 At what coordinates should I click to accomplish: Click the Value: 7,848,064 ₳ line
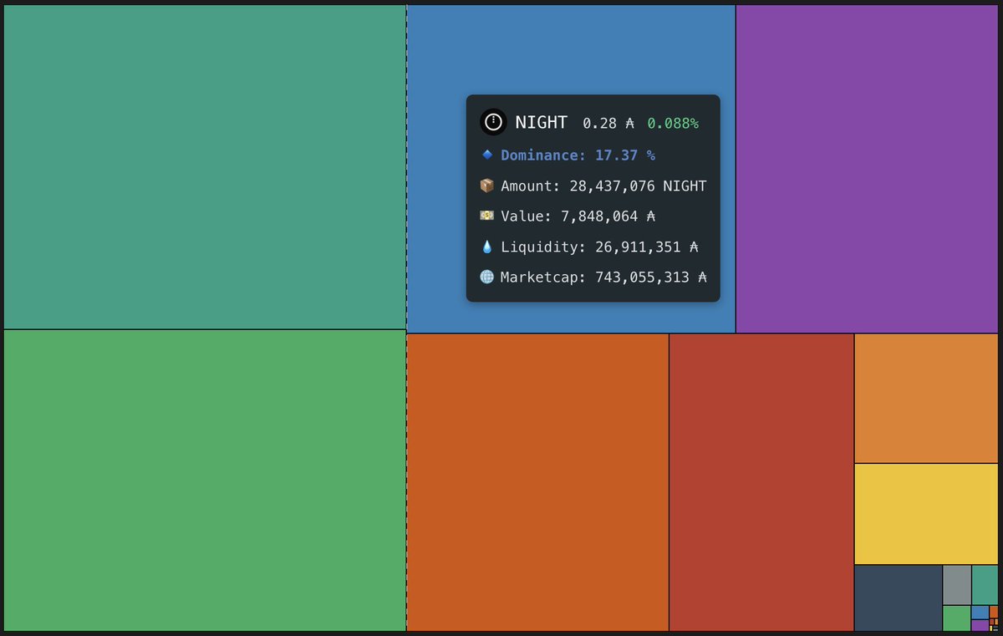pyautogui.click(x=578, y=216)
